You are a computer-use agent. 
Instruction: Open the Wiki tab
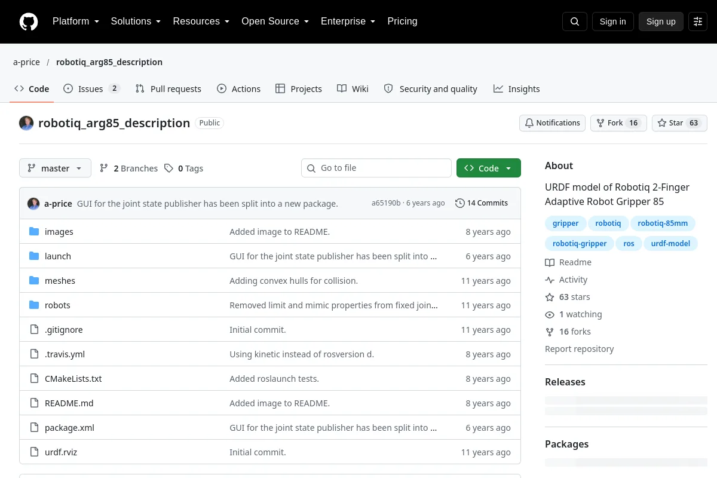click(x=353, y=89)
